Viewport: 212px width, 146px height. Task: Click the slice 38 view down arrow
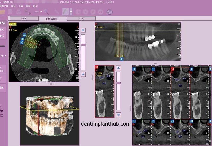tap(118, 115)
